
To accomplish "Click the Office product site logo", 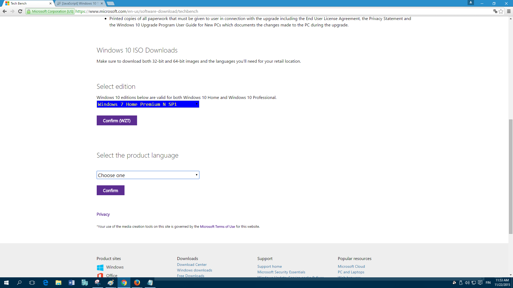I will pos(100,275).
